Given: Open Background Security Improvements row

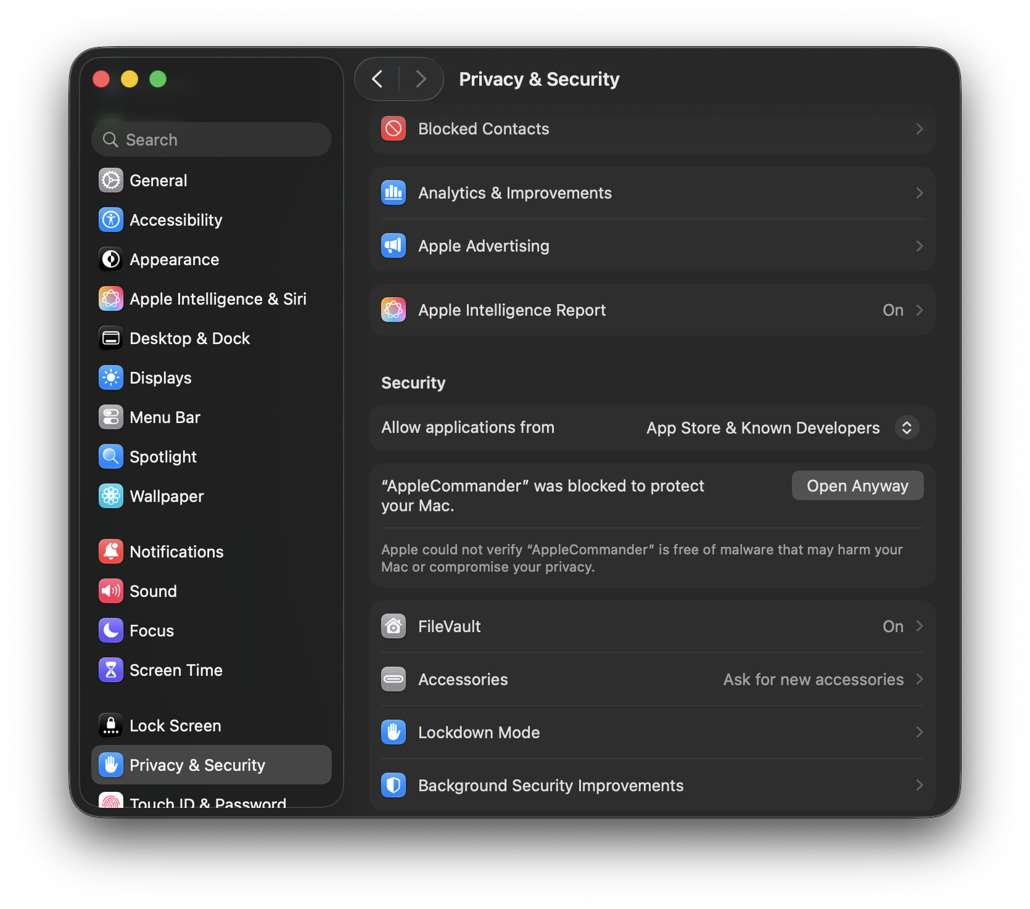Looking at the screenshot, I should 653,786.
